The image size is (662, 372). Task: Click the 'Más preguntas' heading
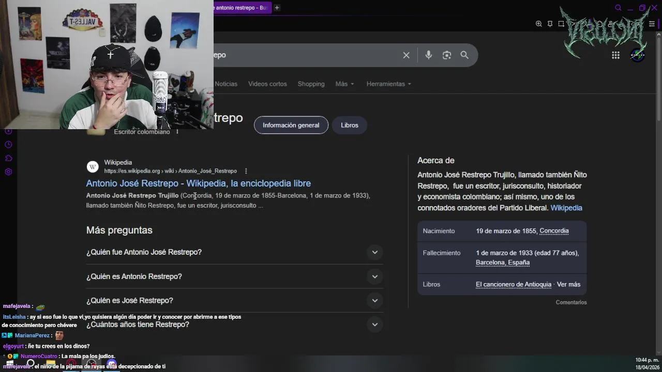[119, 230]
